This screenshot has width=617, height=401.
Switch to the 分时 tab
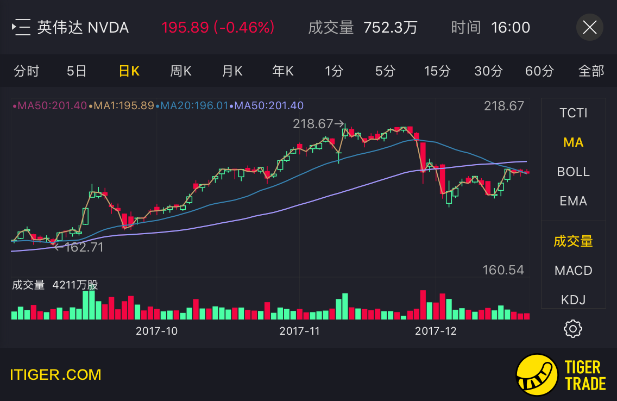pyautogui.click(x=26, y=71)
